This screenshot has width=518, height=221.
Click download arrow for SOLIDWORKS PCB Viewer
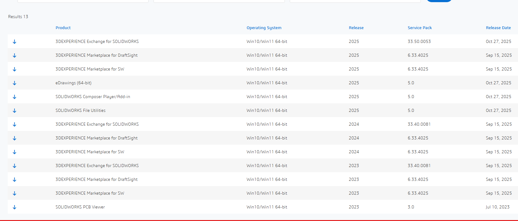pyautogui.click(x=14, y=207)
